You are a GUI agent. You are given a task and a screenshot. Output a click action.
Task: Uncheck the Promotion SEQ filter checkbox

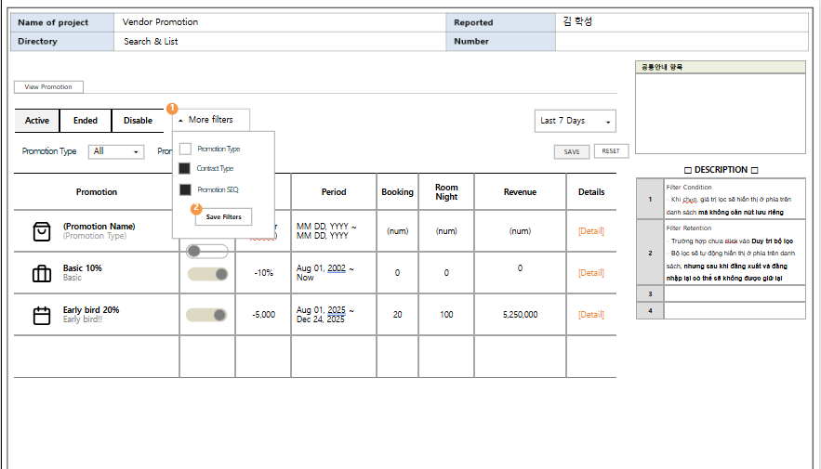[185, 189]
